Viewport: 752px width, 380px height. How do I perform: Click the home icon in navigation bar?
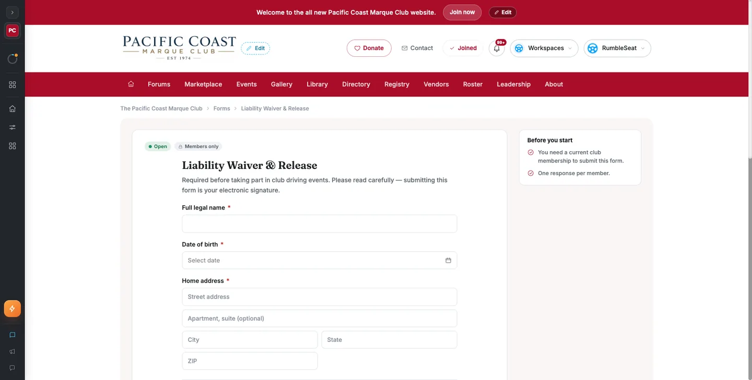pyautogui.click(x=131, y=84)
